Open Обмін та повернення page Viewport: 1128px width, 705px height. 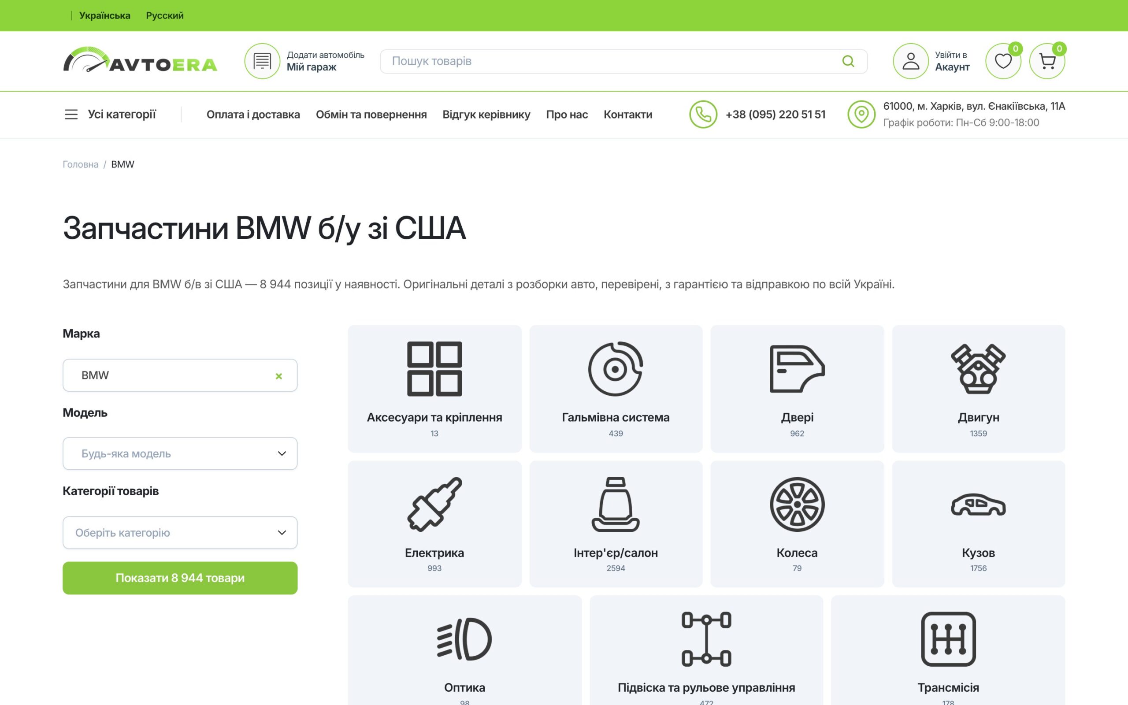tap(371, 115)
